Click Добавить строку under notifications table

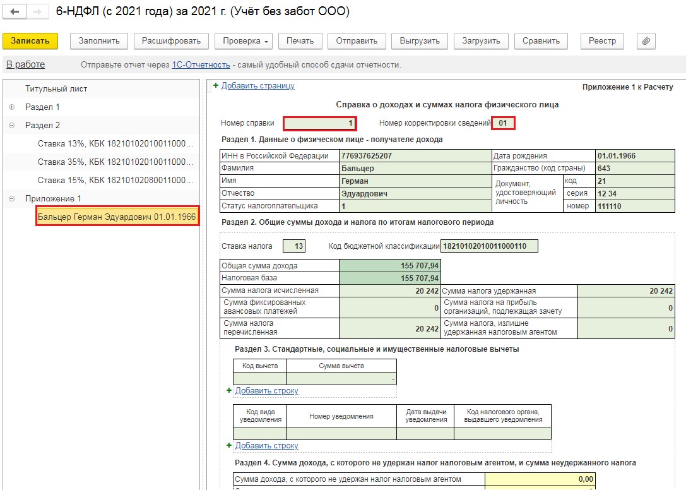click(x=266, y=445)
